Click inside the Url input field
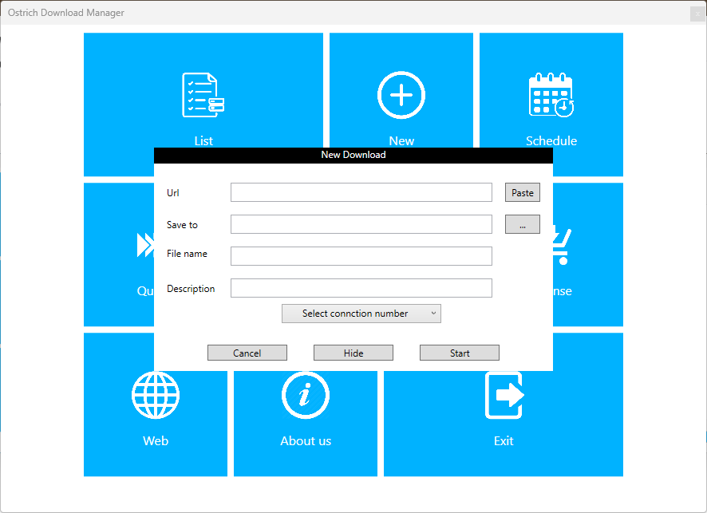The height and width of the screenshot is (513, 707). tap(361, 192)
